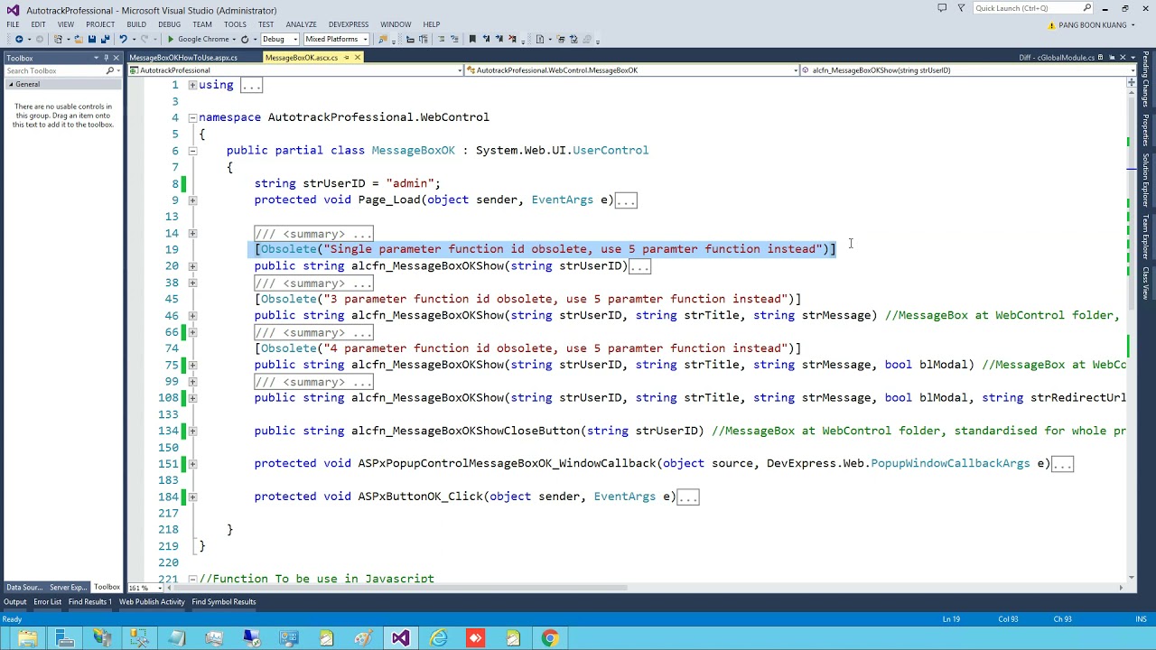Pin the MessageBoxOK.ascx.cs tab
The height and width of the screenshot is (650, 1156).
346,58
